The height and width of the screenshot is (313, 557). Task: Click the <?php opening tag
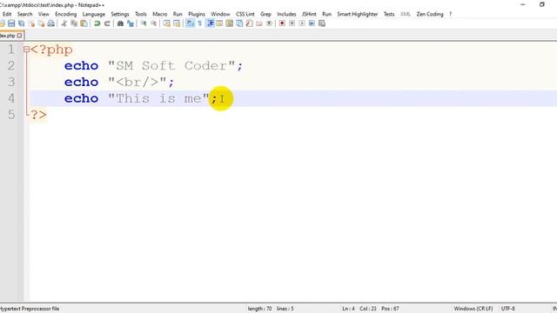[x=51, y=50]
